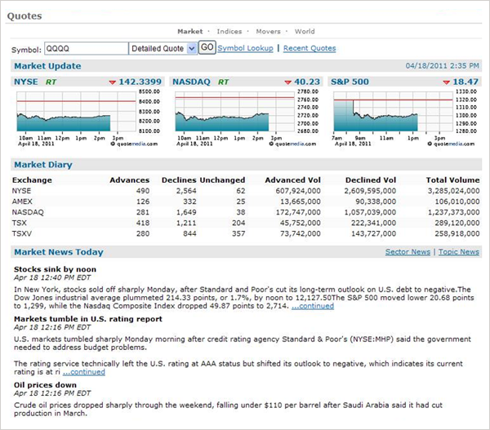The height and width of the screenshot is (430, 490).
Task: Open the Sector News link
Action: point(408,252)
